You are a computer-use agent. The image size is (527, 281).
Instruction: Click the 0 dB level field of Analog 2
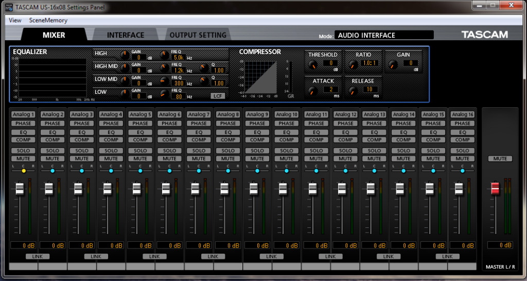52,245
